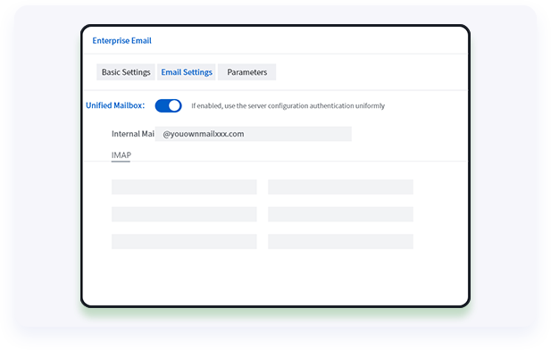Open the Basic Settings tab

(x=126, y=72)
